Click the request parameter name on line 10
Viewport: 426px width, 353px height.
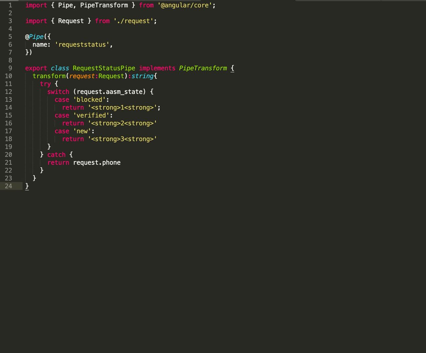tap(82, 76)
